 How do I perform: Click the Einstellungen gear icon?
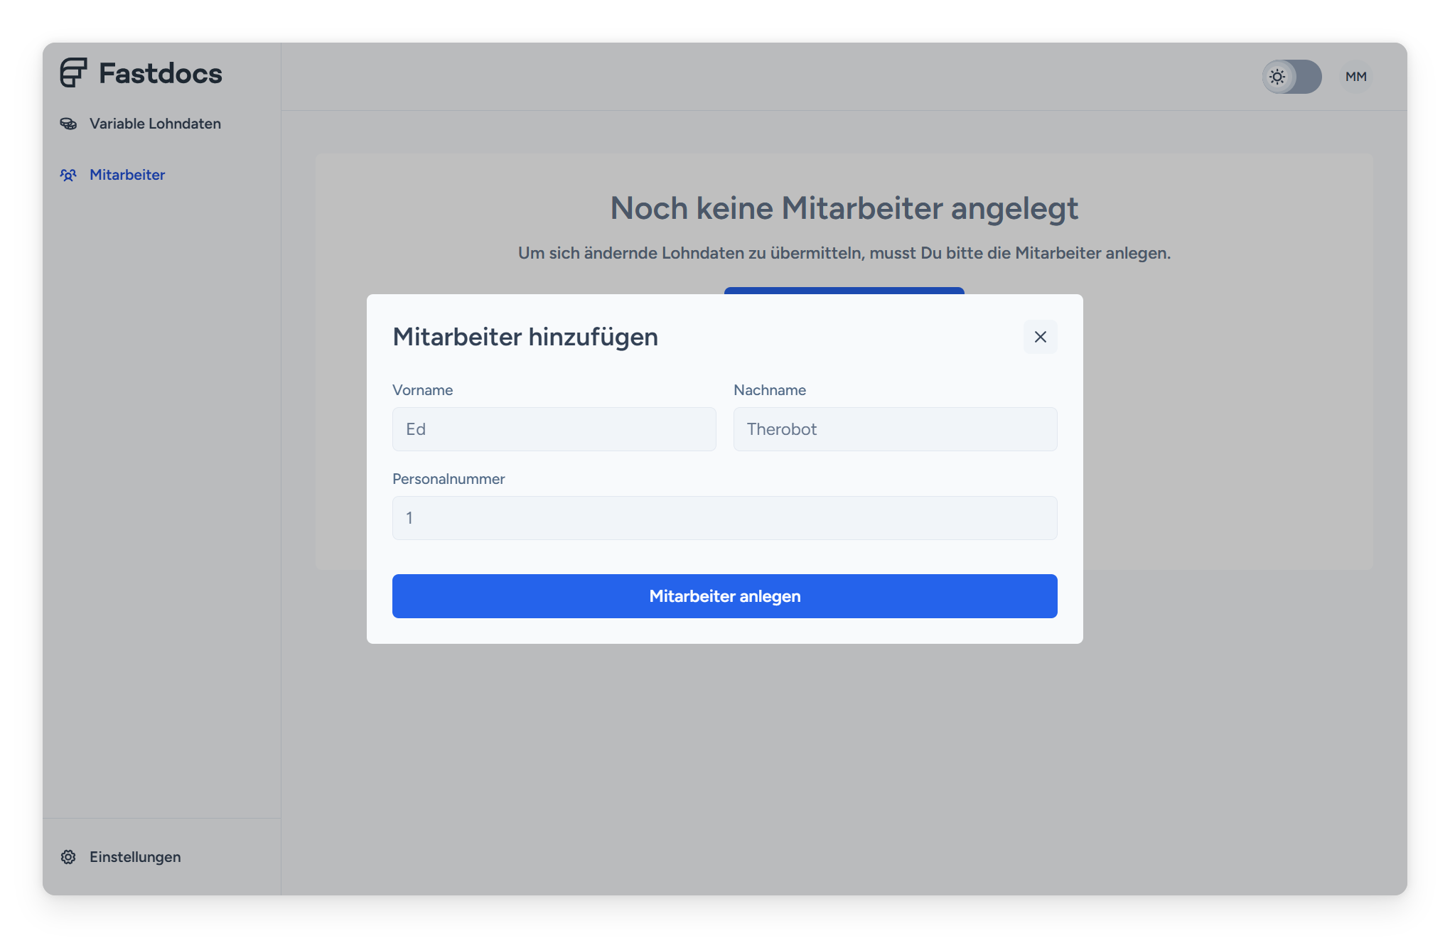[68, 857]
